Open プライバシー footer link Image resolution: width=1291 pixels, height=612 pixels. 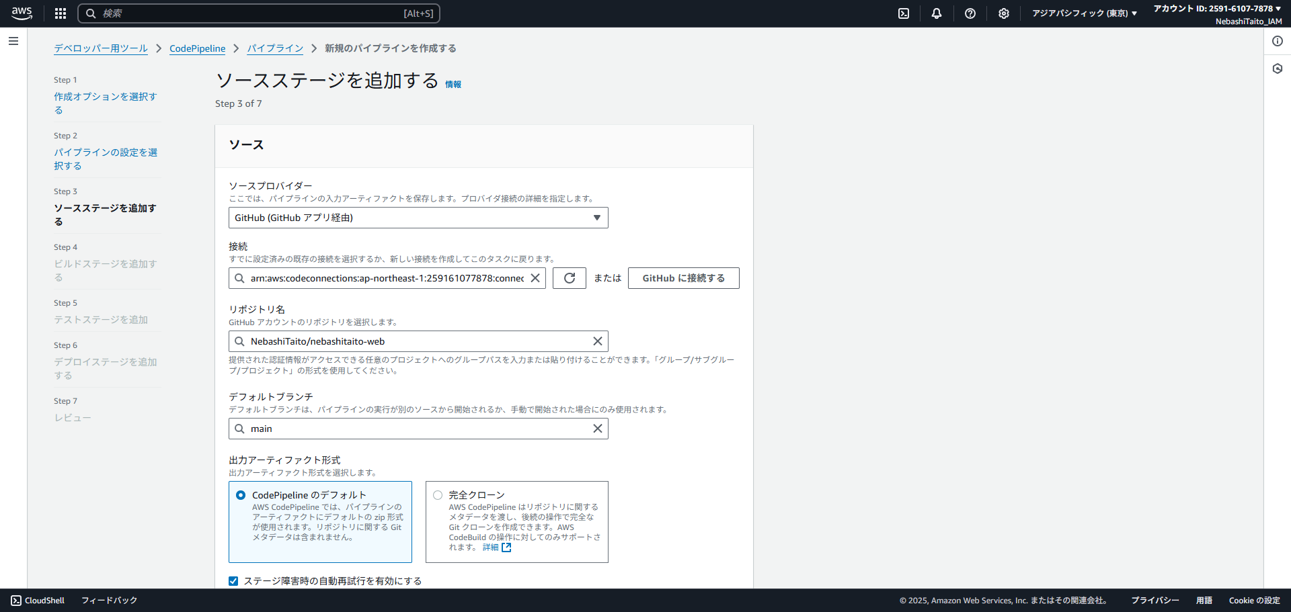coord(1155,601)
